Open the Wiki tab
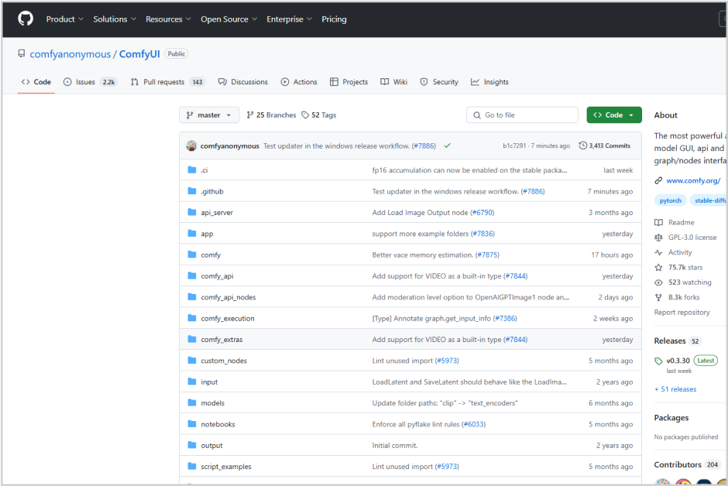 tap(393, 81)
